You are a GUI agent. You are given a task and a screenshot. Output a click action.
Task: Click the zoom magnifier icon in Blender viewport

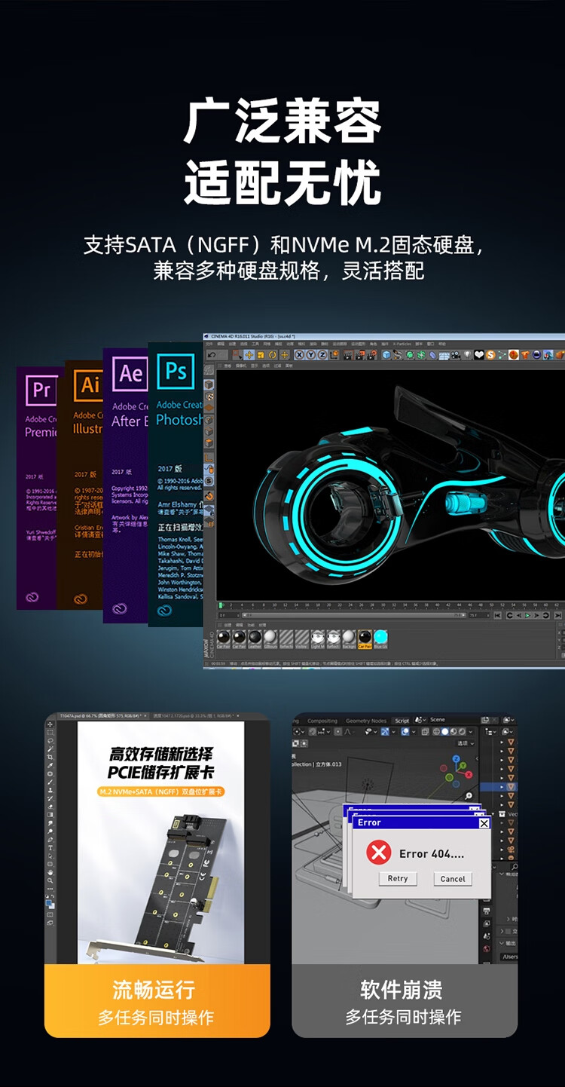469,796
